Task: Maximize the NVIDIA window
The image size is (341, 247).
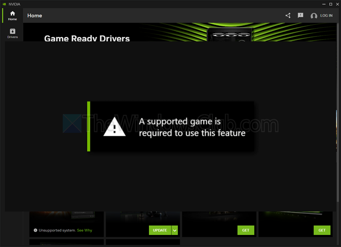Action: click(x=331, y=4)
